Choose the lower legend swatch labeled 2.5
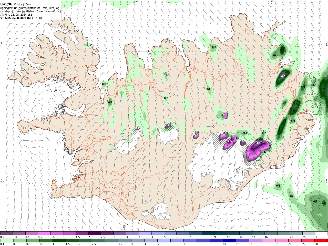 click(99, 241)
